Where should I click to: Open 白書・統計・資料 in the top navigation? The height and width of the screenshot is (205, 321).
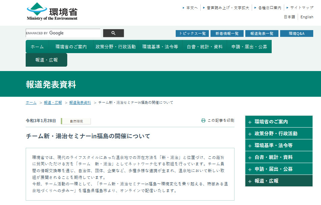(x=205, y=46)
